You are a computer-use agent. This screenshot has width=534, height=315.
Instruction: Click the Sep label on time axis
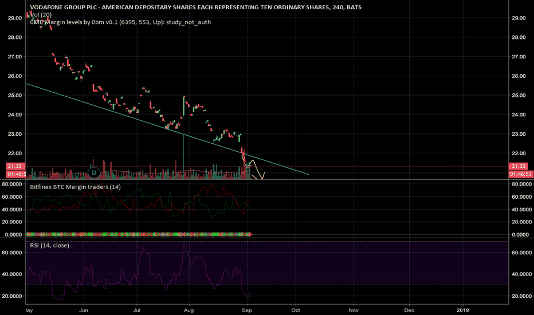(x=247, y=310)
